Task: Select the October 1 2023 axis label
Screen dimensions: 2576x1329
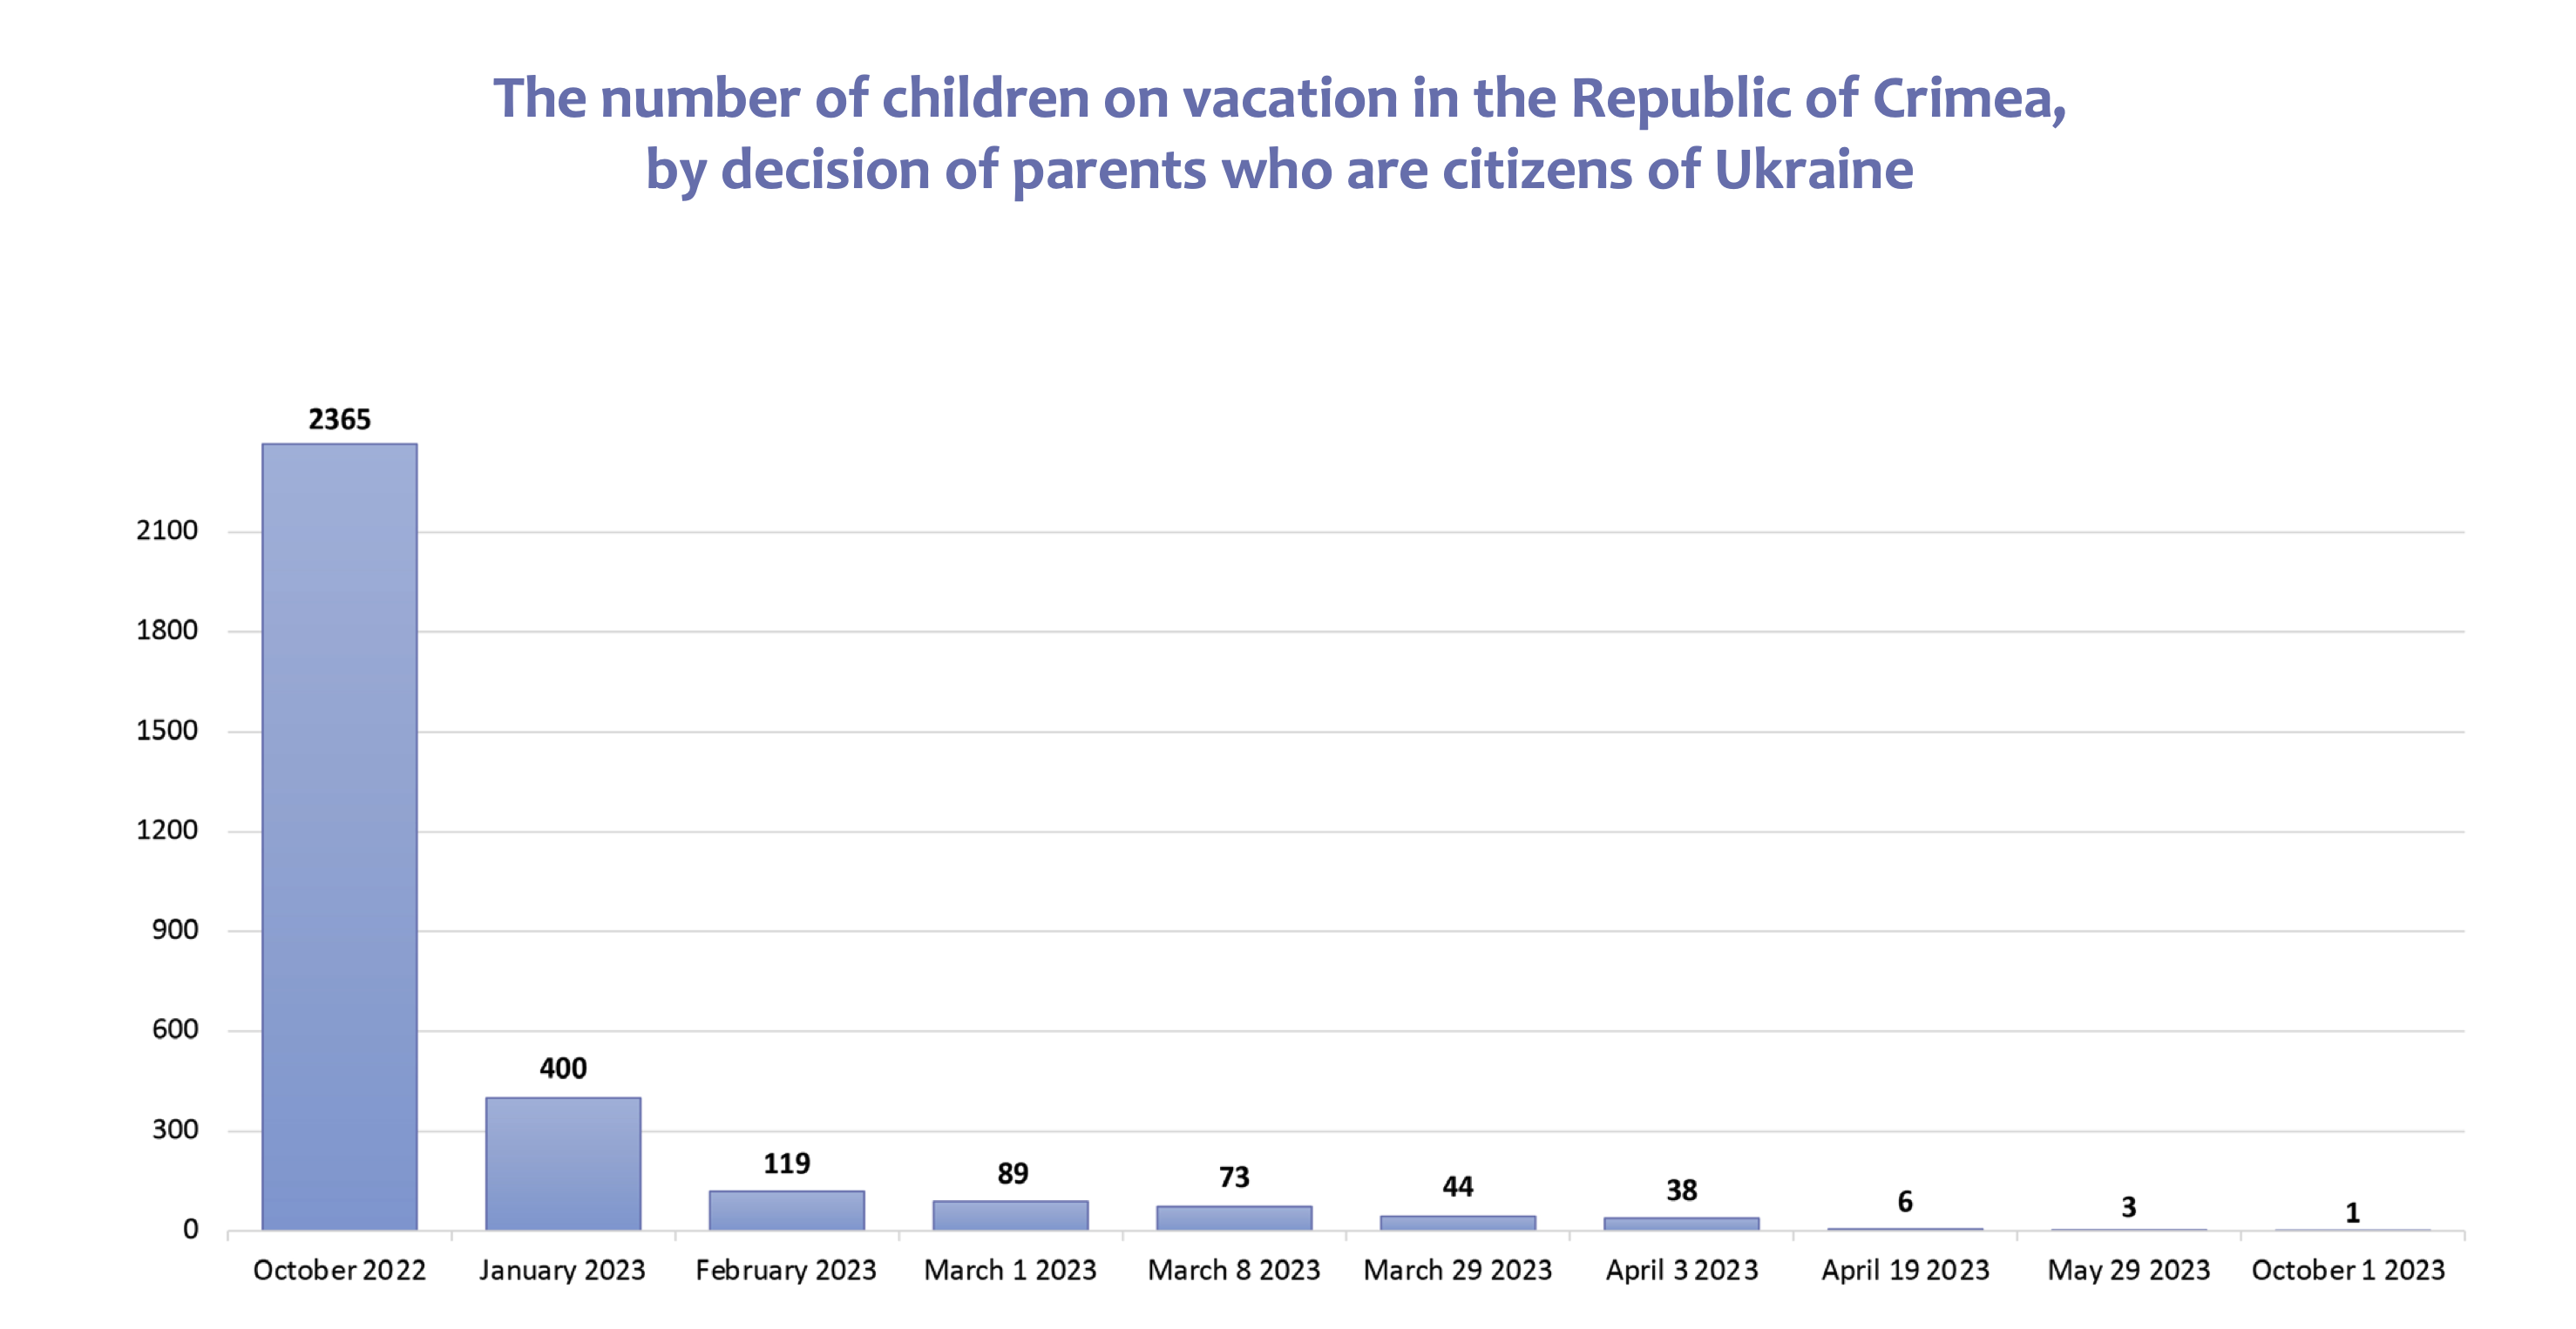Action: point(2348,1270)
